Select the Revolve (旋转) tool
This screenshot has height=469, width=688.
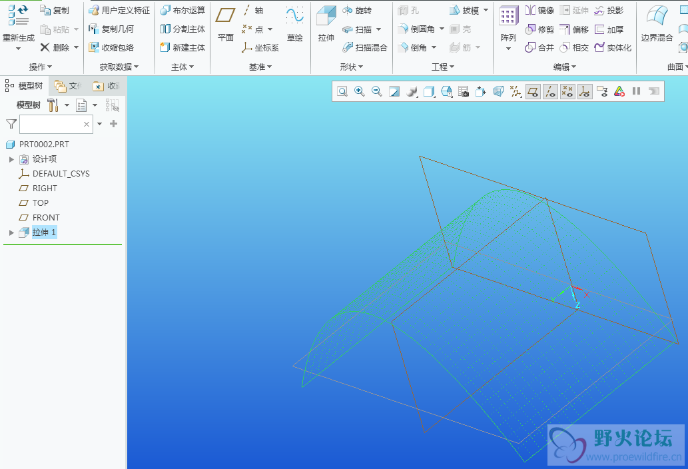tap(357, 10)
